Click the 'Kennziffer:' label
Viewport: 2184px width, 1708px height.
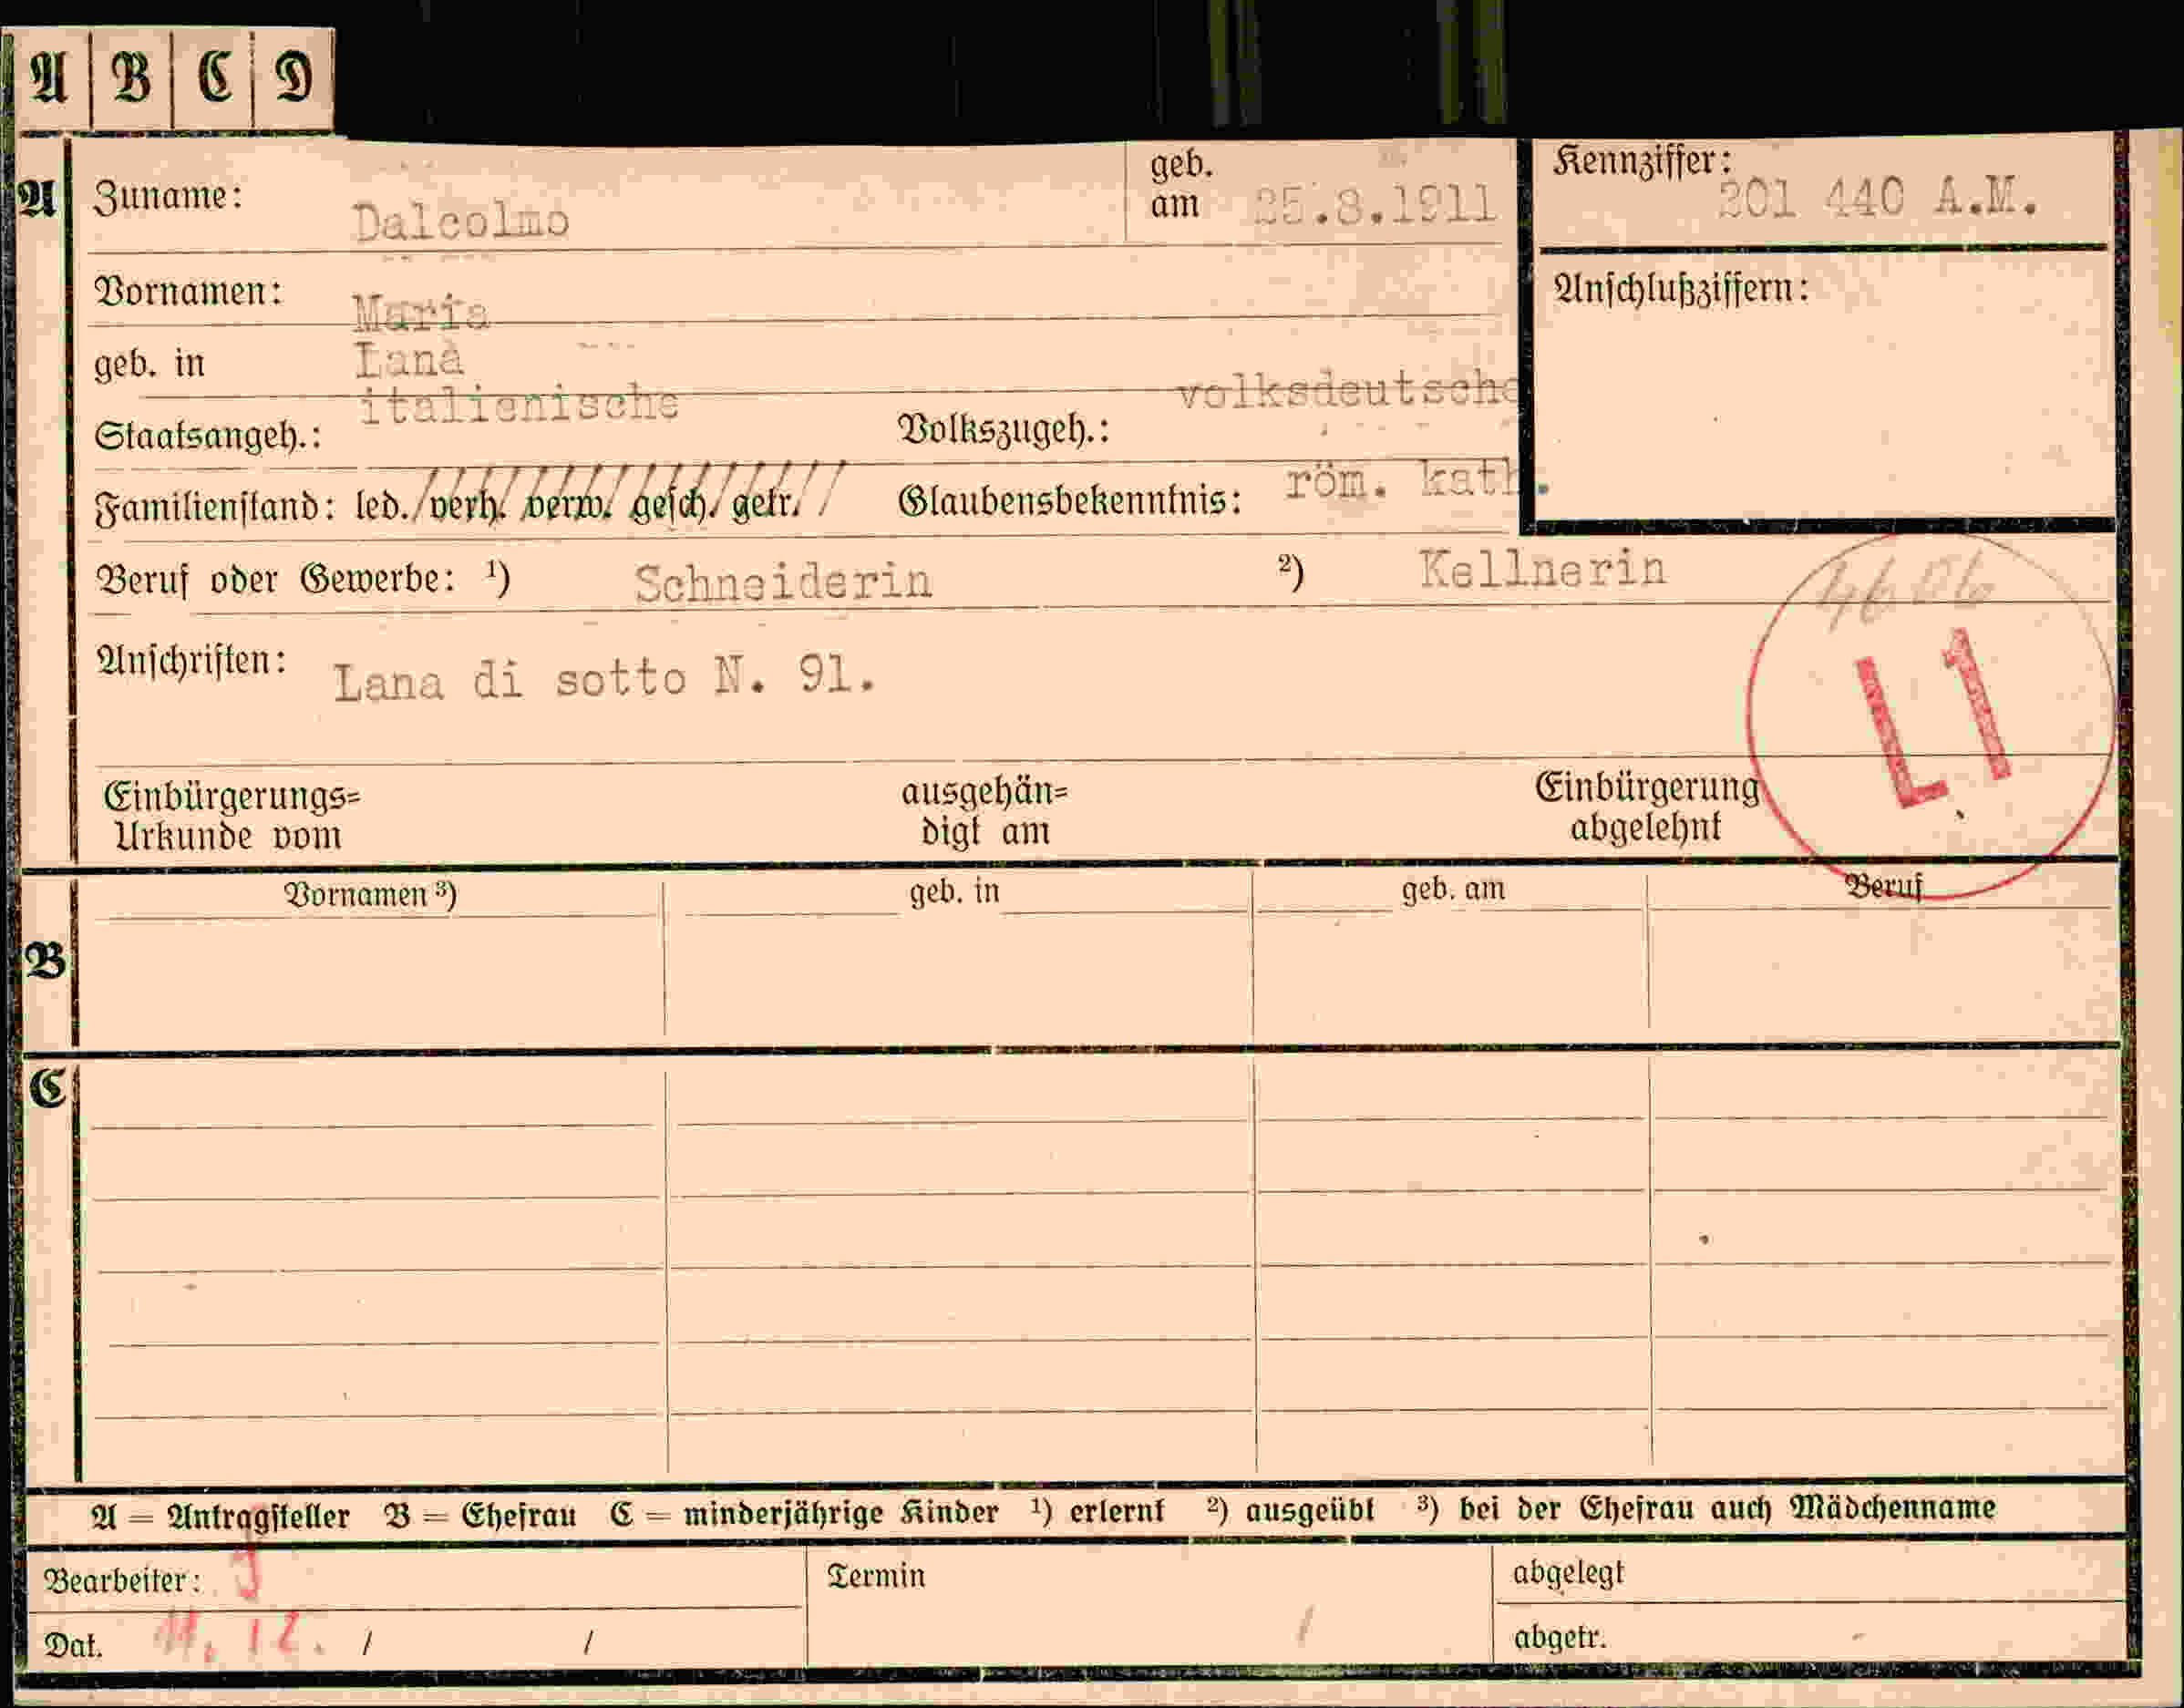pos(1643,161)
